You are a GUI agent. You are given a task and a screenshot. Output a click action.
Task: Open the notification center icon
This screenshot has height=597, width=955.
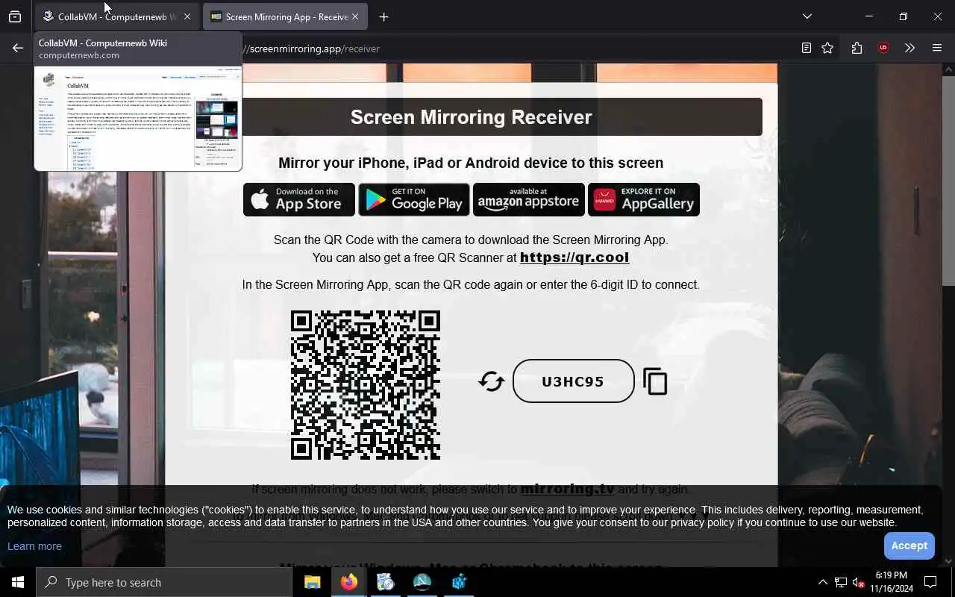[930, 582]
